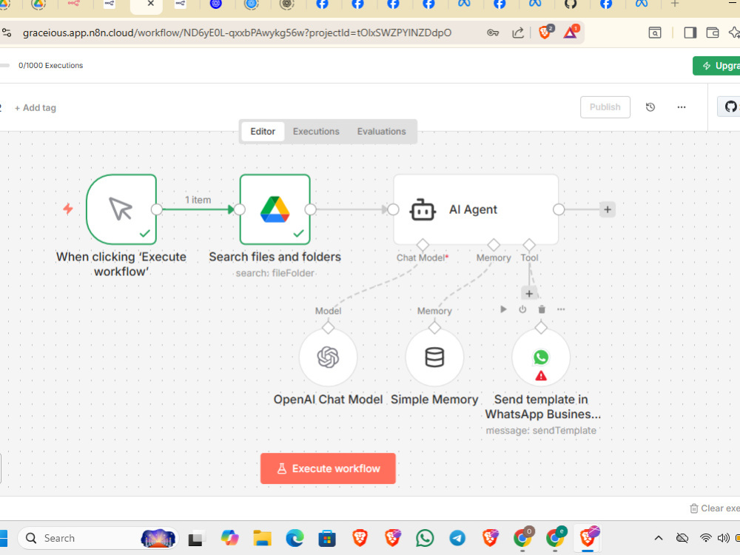Deactivate WhatsApp node with the power icon
This screenshot has width=740, height=555.
click(522, 309)
